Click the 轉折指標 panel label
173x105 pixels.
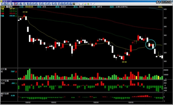(x=5, y=94)
